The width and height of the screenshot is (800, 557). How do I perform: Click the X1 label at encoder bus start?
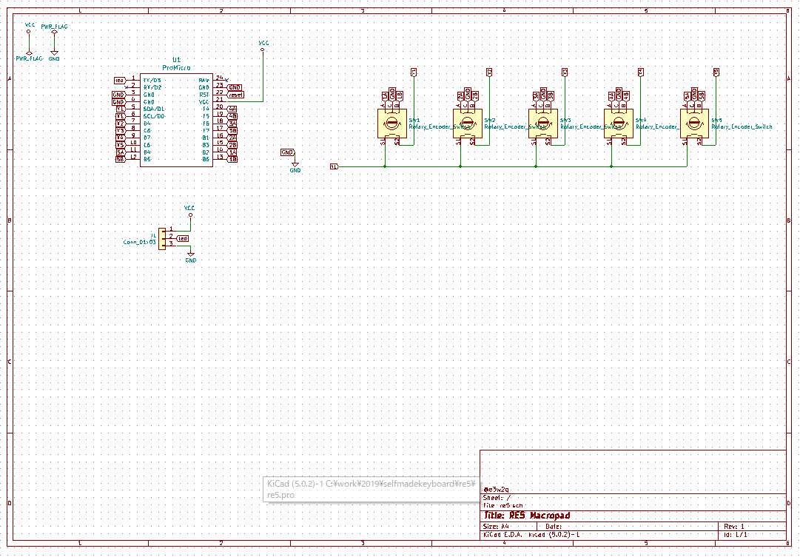334,166
